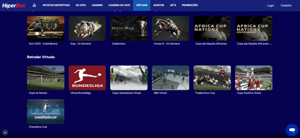300x138 pixels.
Task: Click the scroll-to-top arrow button
Action: [5, 132]
